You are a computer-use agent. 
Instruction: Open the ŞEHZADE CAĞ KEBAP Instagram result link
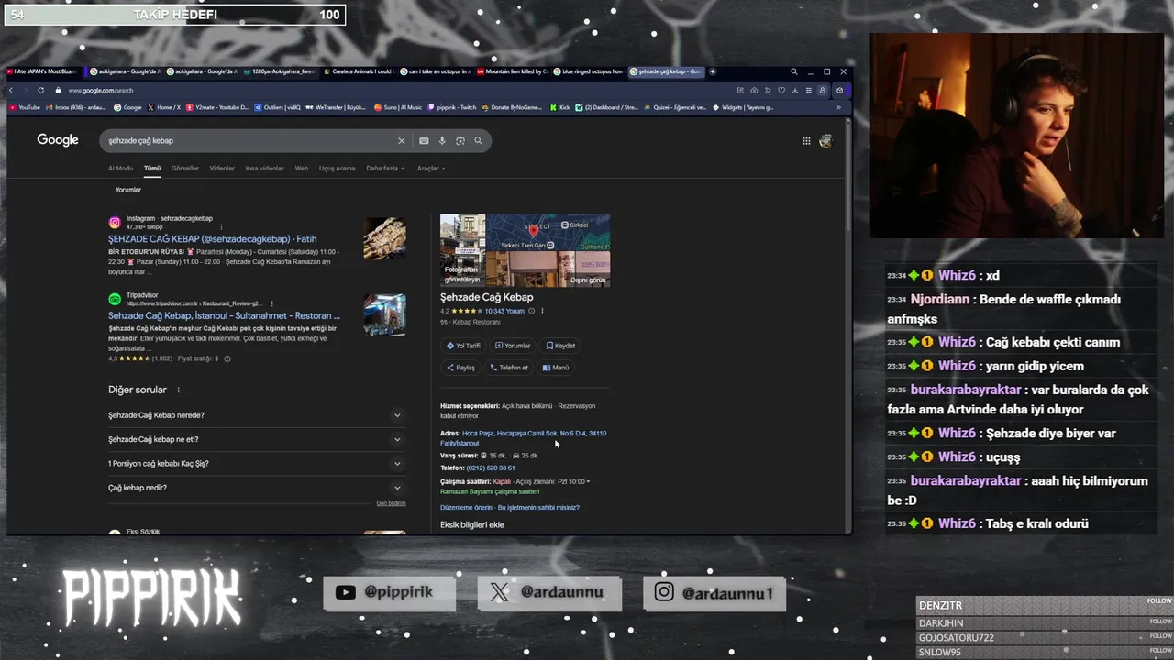tap(212, 238)
